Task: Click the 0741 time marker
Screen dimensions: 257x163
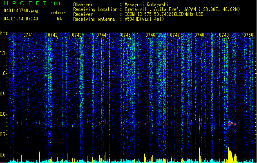Action: click(28, 35)
